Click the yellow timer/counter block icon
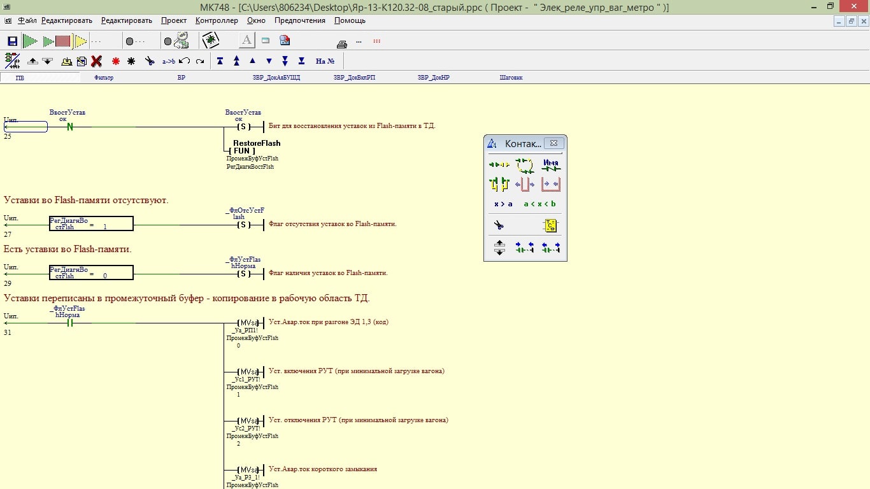 pyautogui.click(x=550, y=225)
